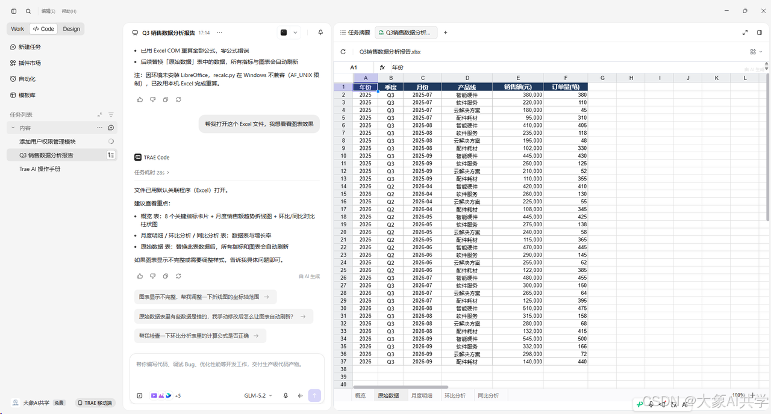Add new task in 内容 group
Screen dimensions: 771x414
coord(111,128)
